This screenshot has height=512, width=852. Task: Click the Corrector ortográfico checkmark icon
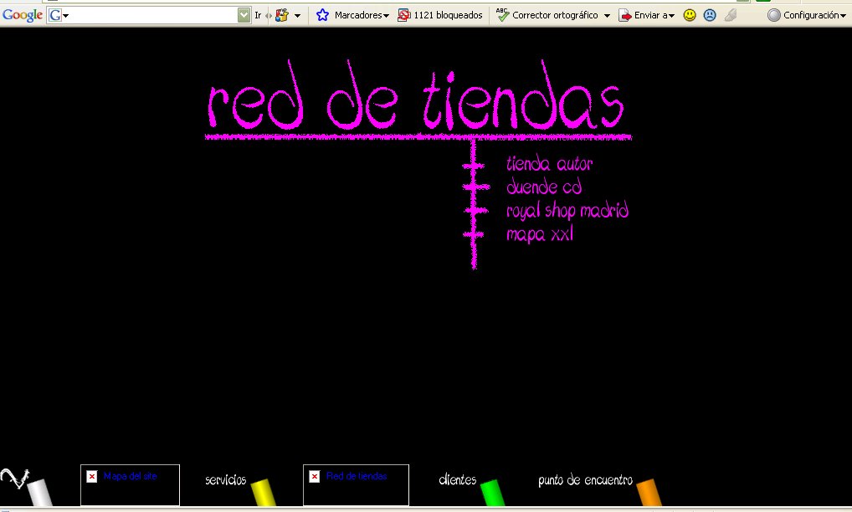[x=502, y=15]
